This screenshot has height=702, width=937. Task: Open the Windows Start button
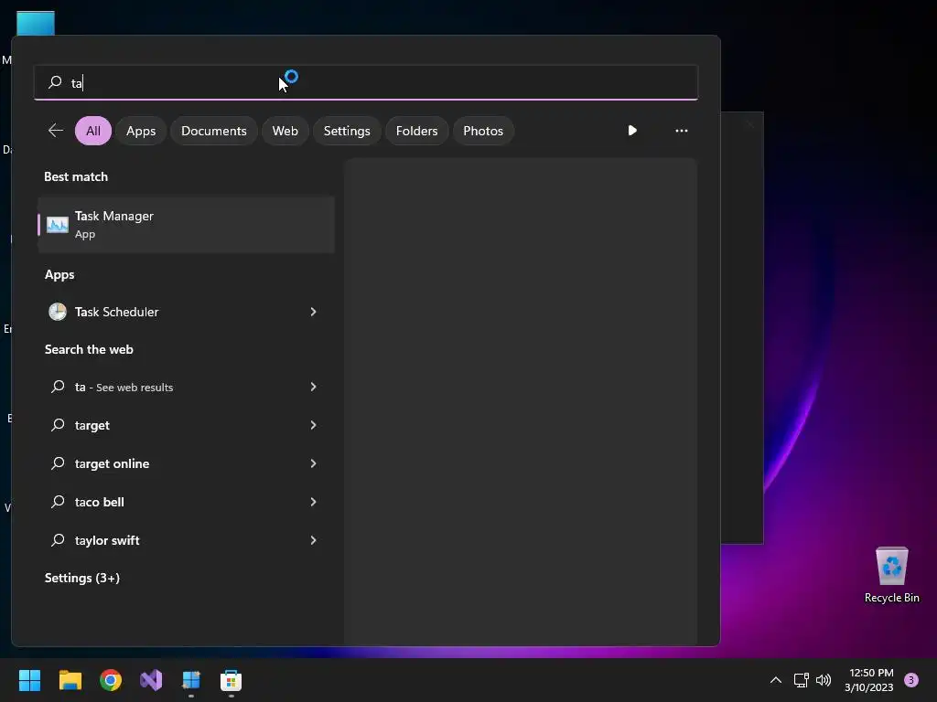click(29, 680)
